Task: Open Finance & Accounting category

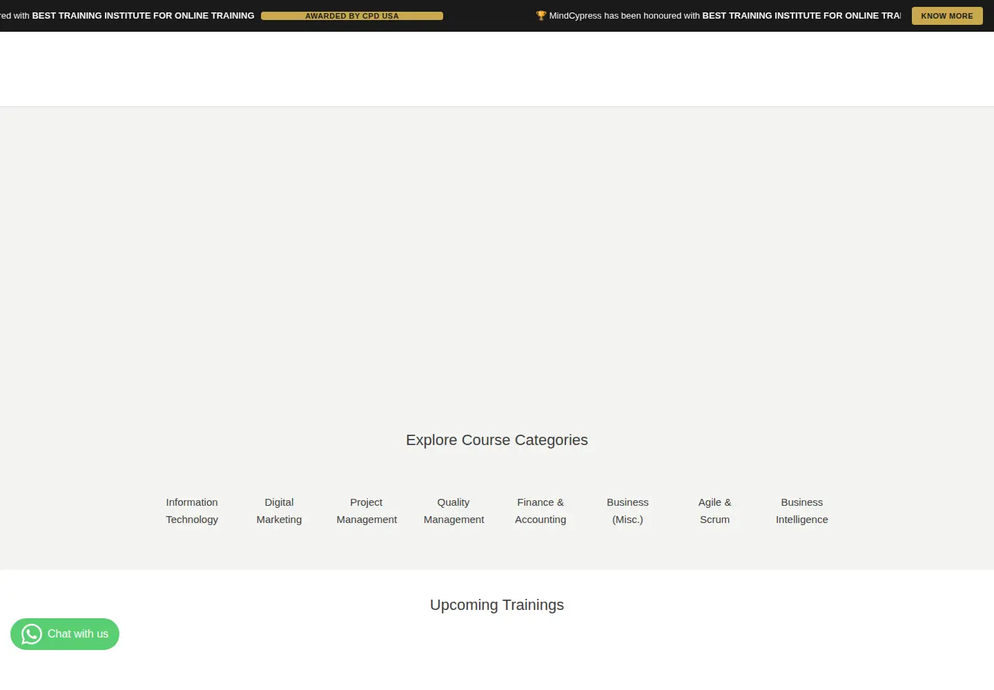Action: coord(540,511)
